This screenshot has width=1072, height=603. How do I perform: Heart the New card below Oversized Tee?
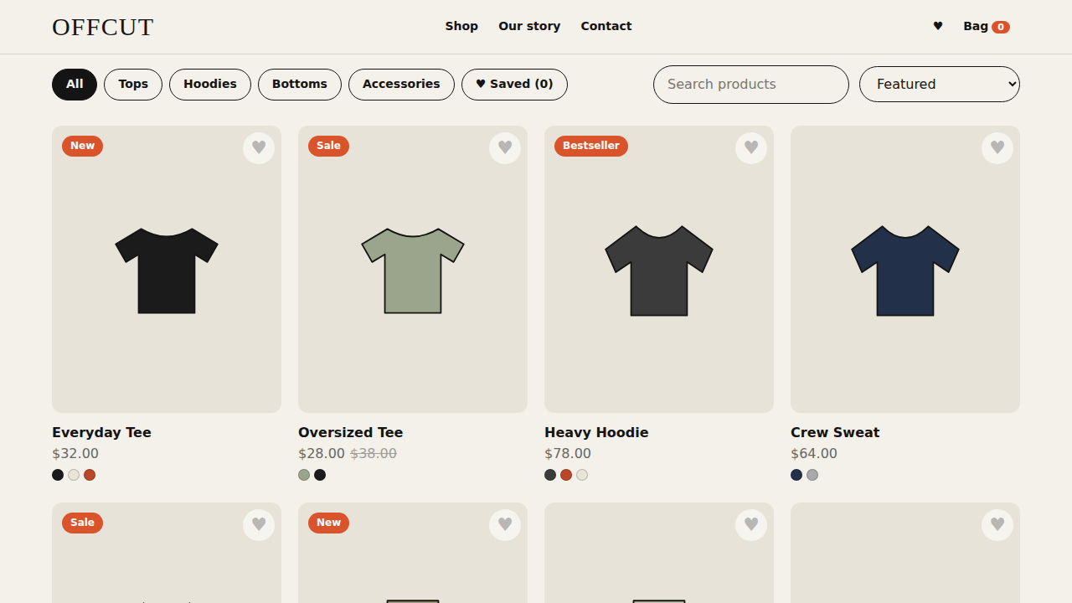(x=505, y=525)
